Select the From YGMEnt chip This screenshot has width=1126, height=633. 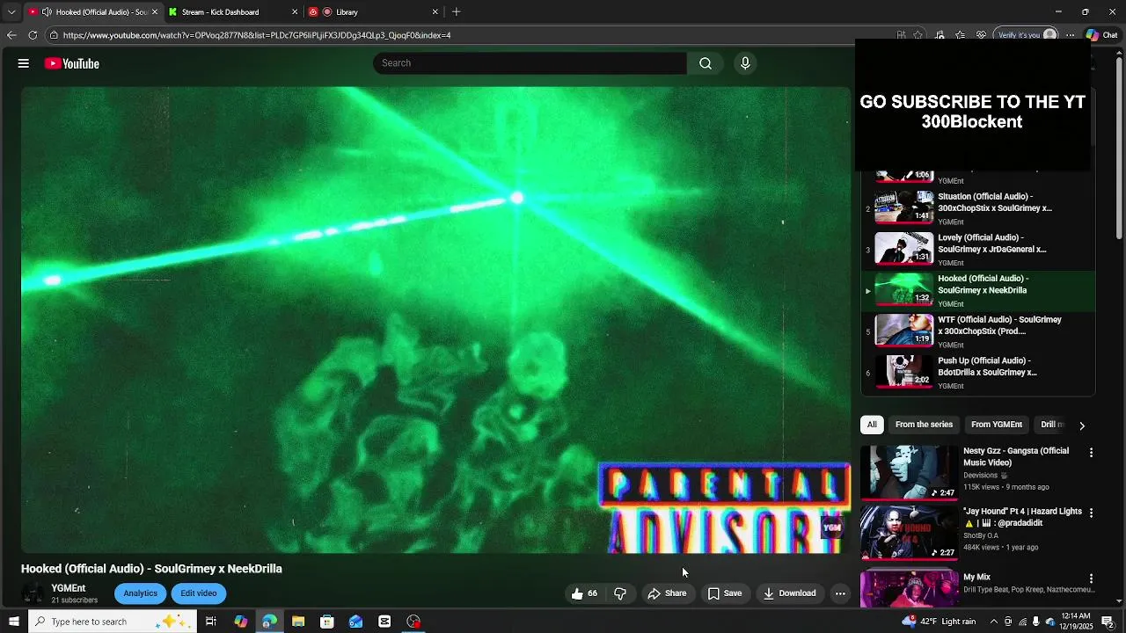pos(997,425)
